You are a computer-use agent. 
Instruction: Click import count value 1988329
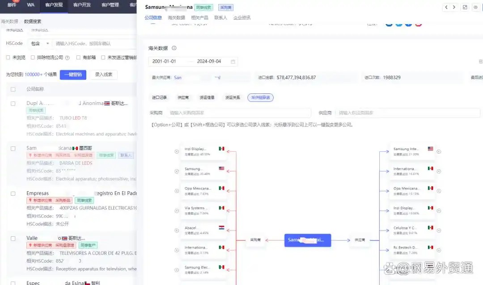[x=391, y=78]
